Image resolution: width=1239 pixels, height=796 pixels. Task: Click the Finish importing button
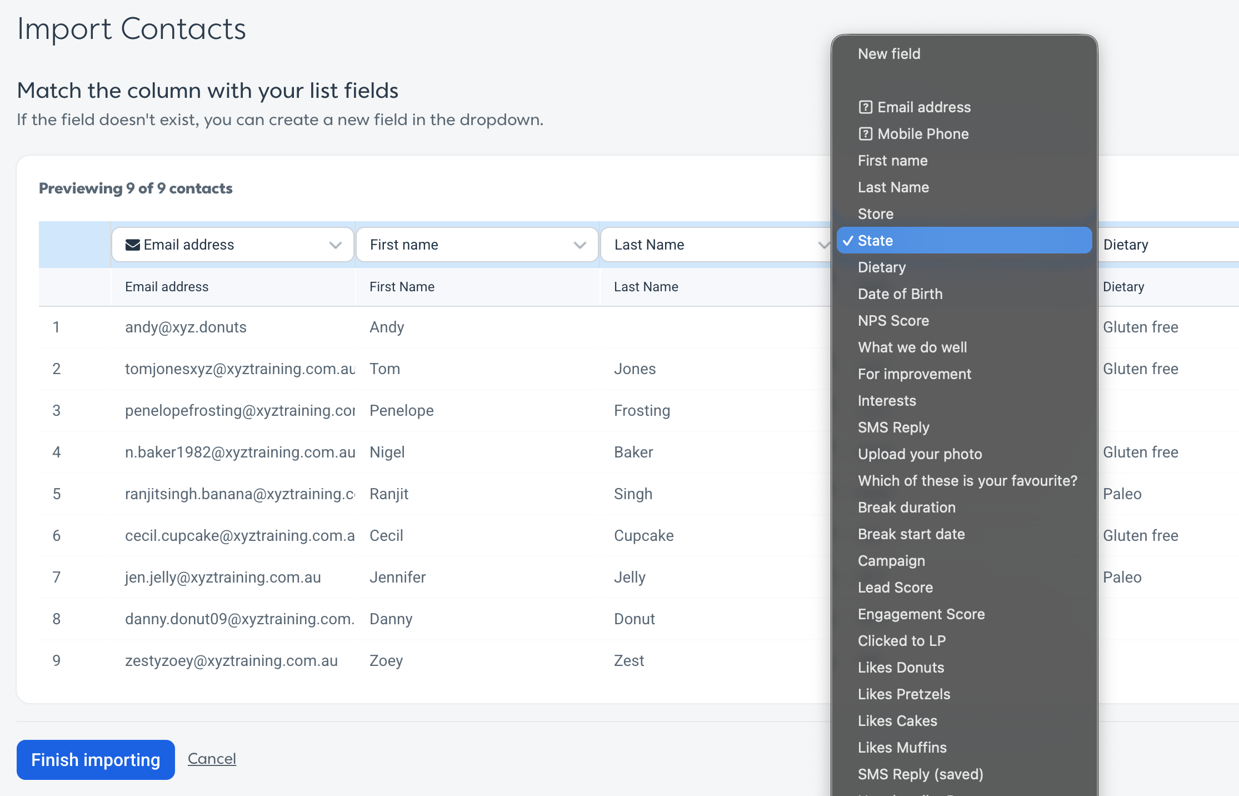(96, 760)
